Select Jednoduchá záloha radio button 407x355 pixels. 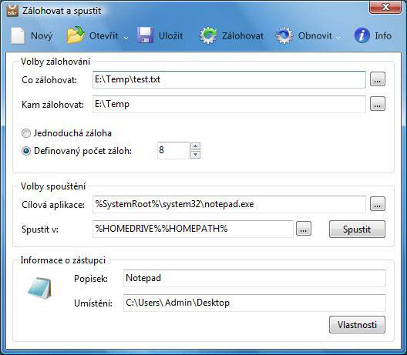pos(26,133)
